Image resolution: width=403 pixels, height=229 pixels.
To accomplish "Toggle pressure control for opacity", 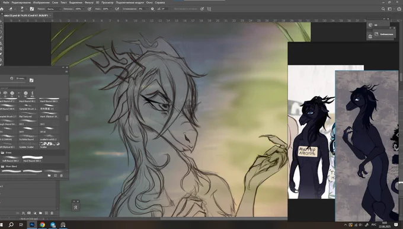I will click(x=89, y=9).
